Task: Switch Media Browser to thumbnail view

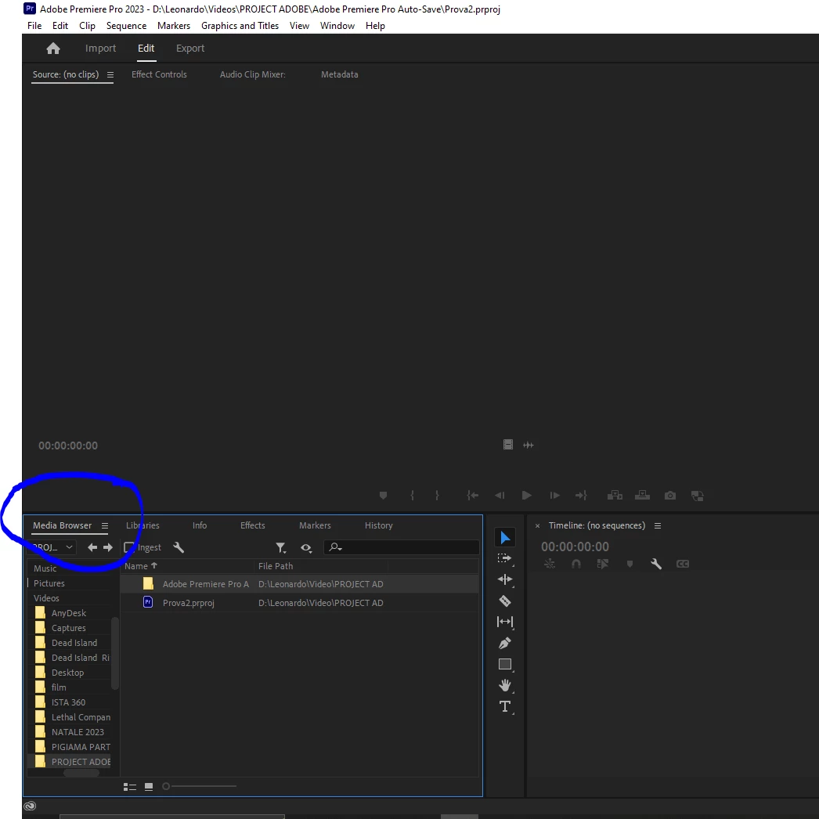Action: click(149, 787)
